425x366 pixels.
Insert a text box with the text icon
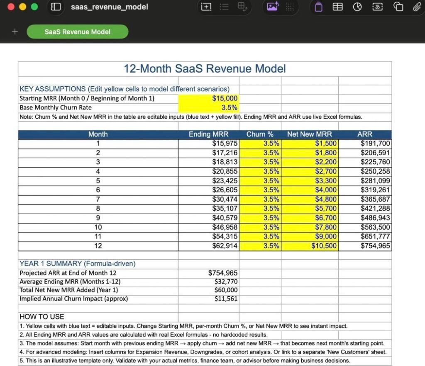pyautogui.click(x=378, y=7)
